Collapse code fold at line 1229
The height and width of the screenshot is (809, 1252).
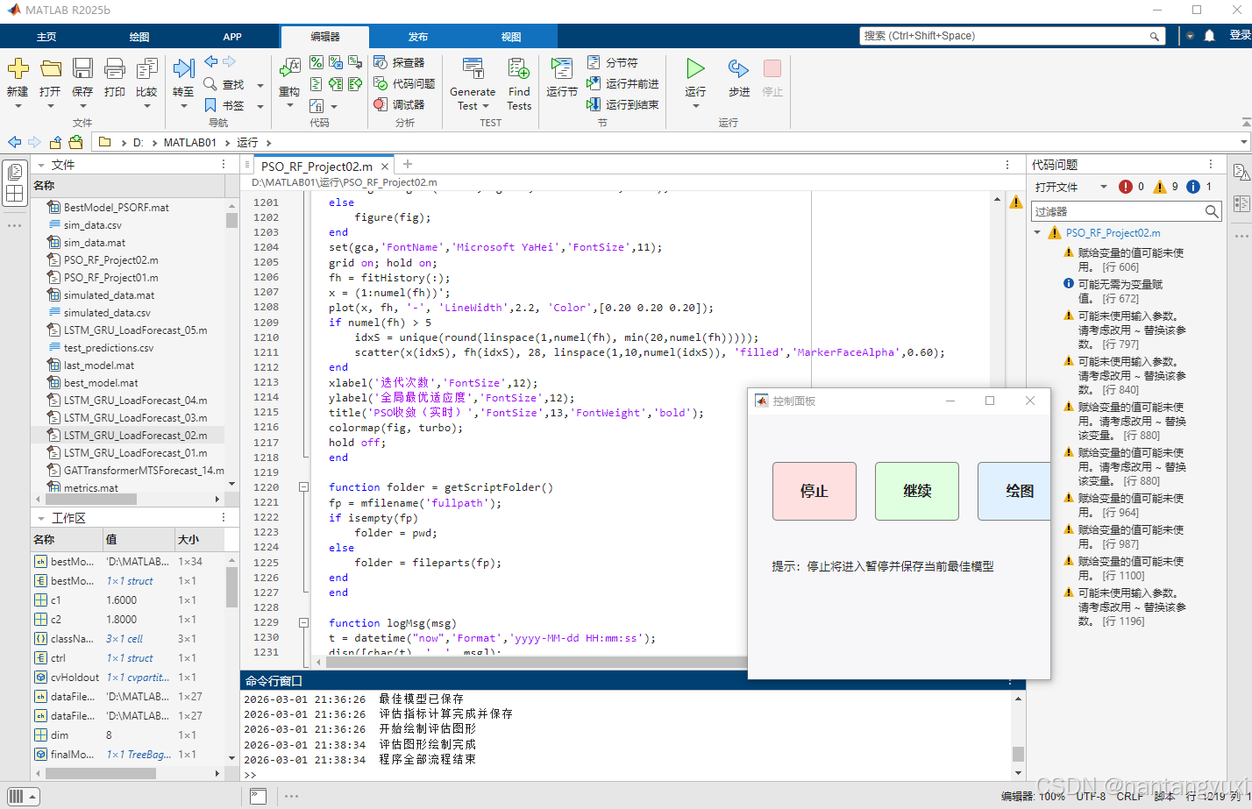(303, 622)
